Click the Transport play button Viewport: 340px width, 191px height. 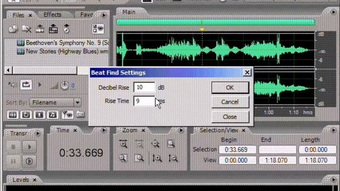coord(30,147)
